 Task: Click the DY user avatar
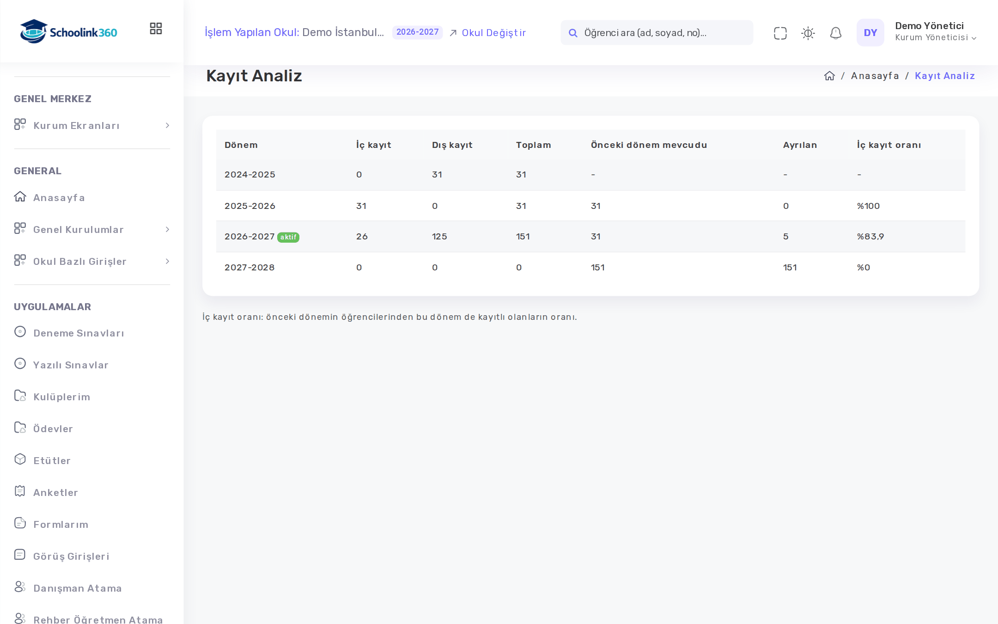tap(870, 32)
